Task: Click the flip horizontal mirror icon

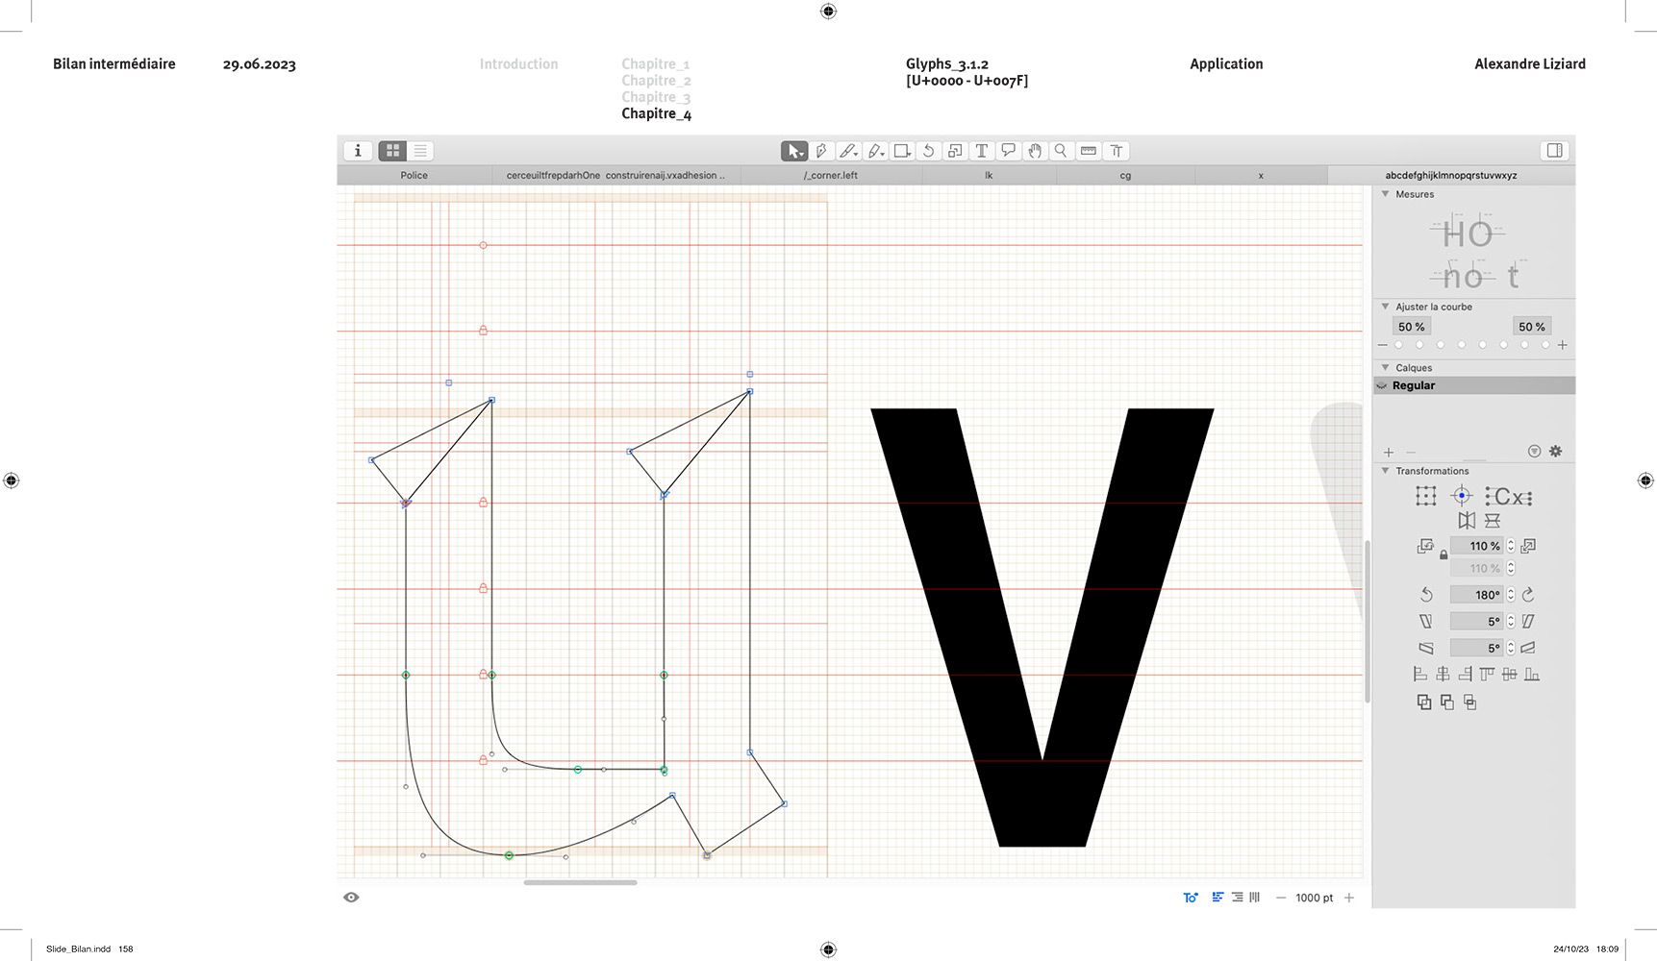Action: coord(1466,521)
